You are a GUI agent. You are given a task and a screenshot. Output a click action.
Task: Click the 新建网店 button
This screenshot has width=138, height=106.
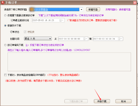click(x=93, y=9)
